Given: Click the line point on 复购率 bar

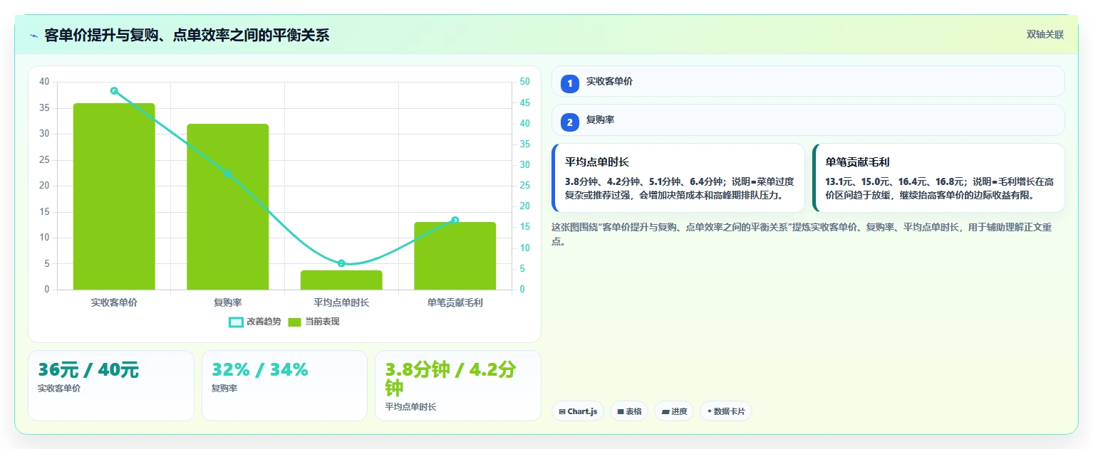Looking at the screenshot, I should coord(228,174).
